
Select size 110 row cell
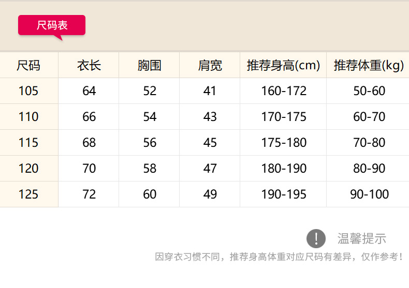pos(28,117)
